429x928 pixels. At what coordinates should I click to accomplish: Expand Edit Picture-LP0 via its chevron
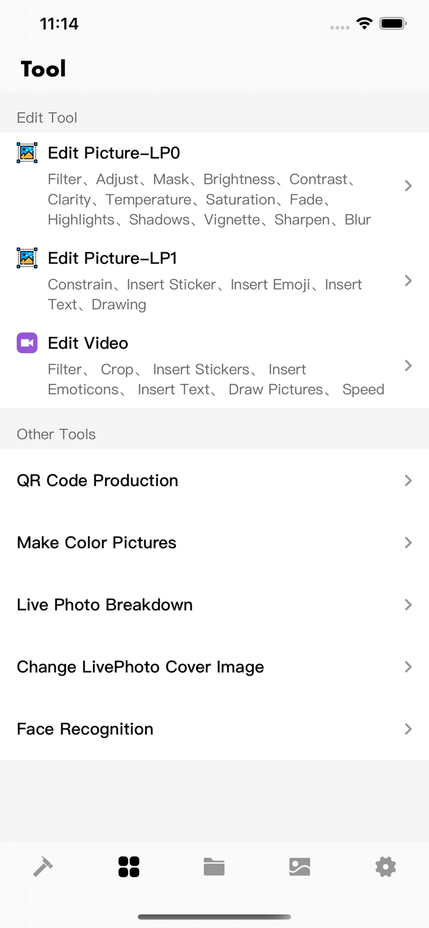click(409, 185)
